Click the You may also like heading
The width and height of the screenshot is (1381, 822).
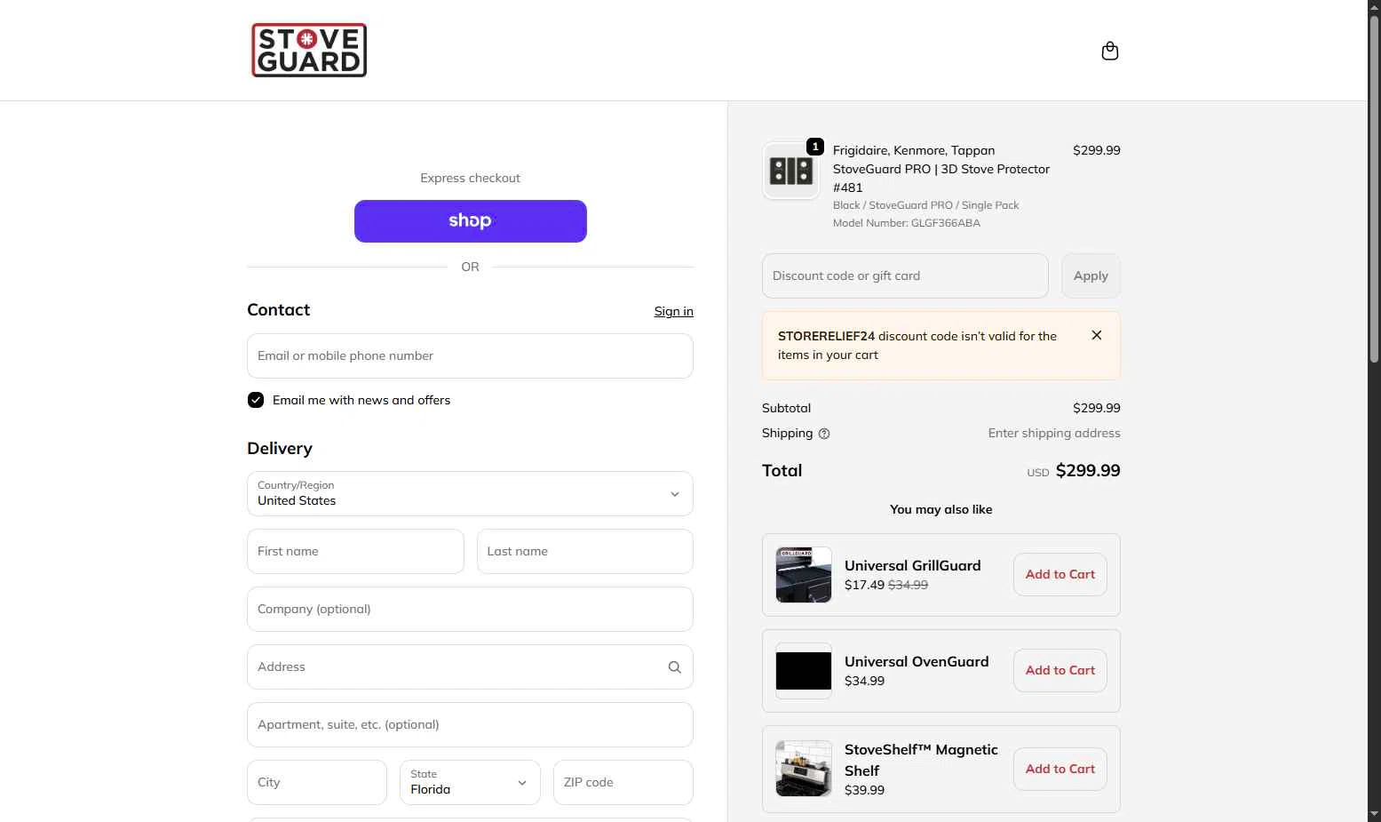tap(941, 509)
